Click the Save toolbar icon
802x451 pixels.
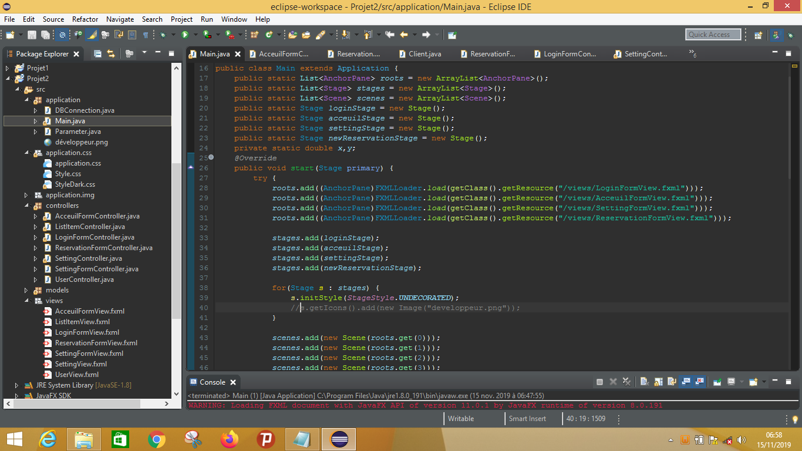[x=32, y=35]
